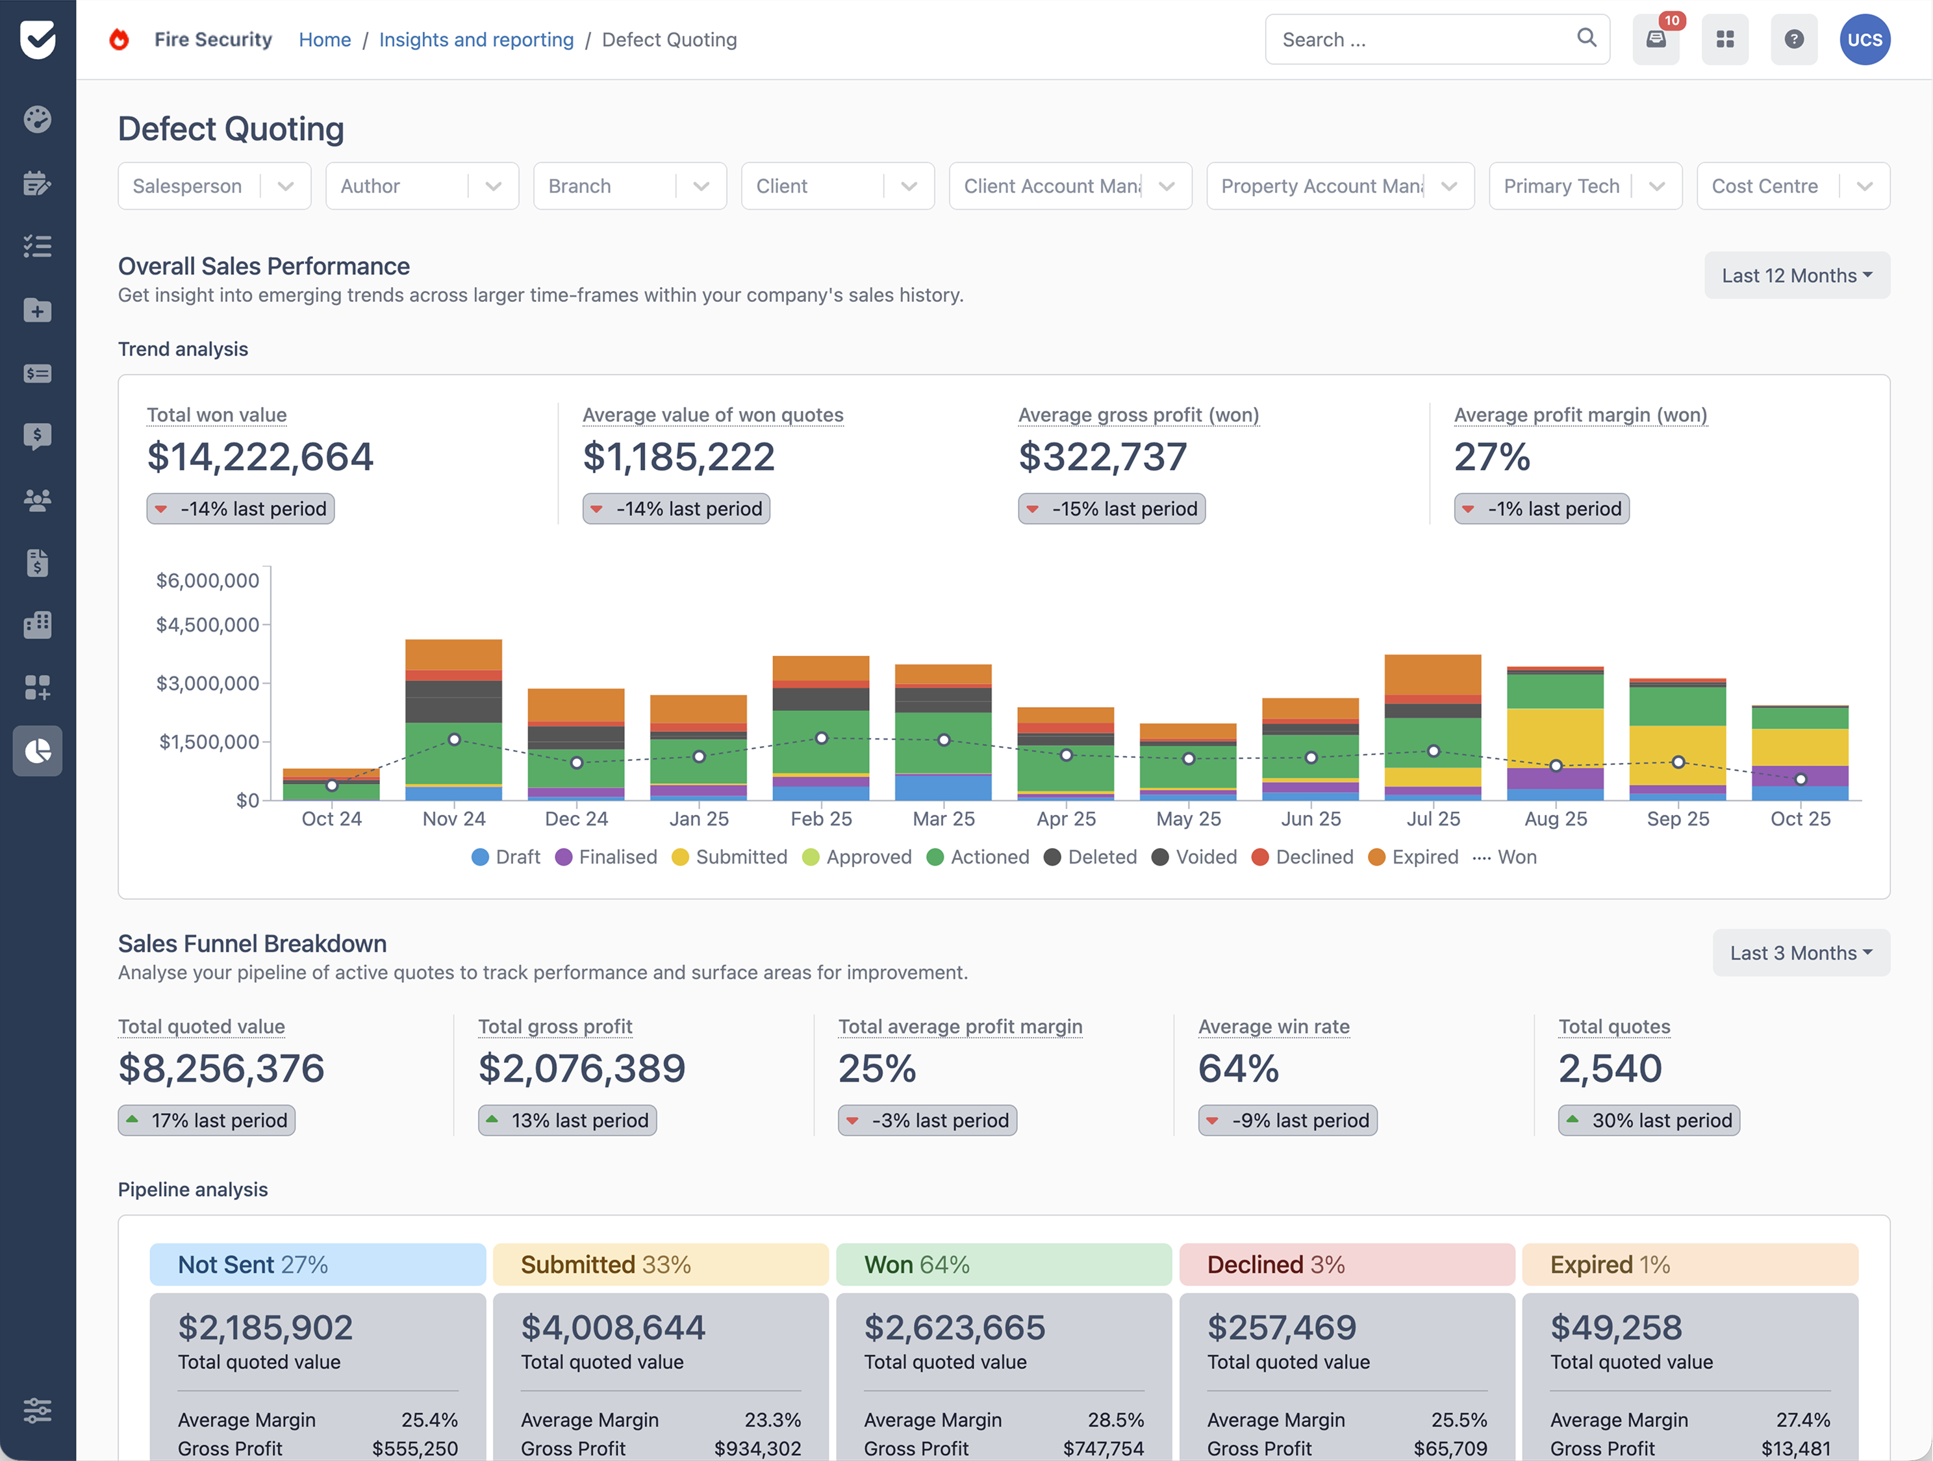
Task: Open the apps grid icon in header
Action: (1724, 40)
